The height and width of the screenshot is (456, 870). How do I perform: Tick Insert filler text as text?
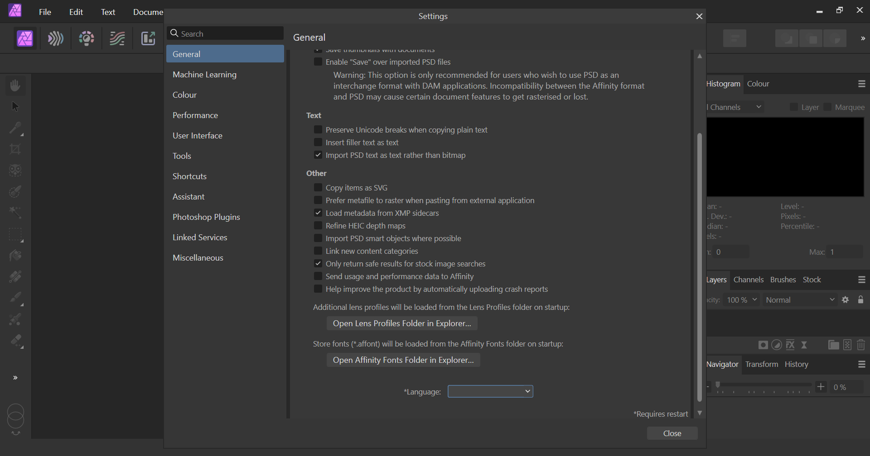click(318, 142)
